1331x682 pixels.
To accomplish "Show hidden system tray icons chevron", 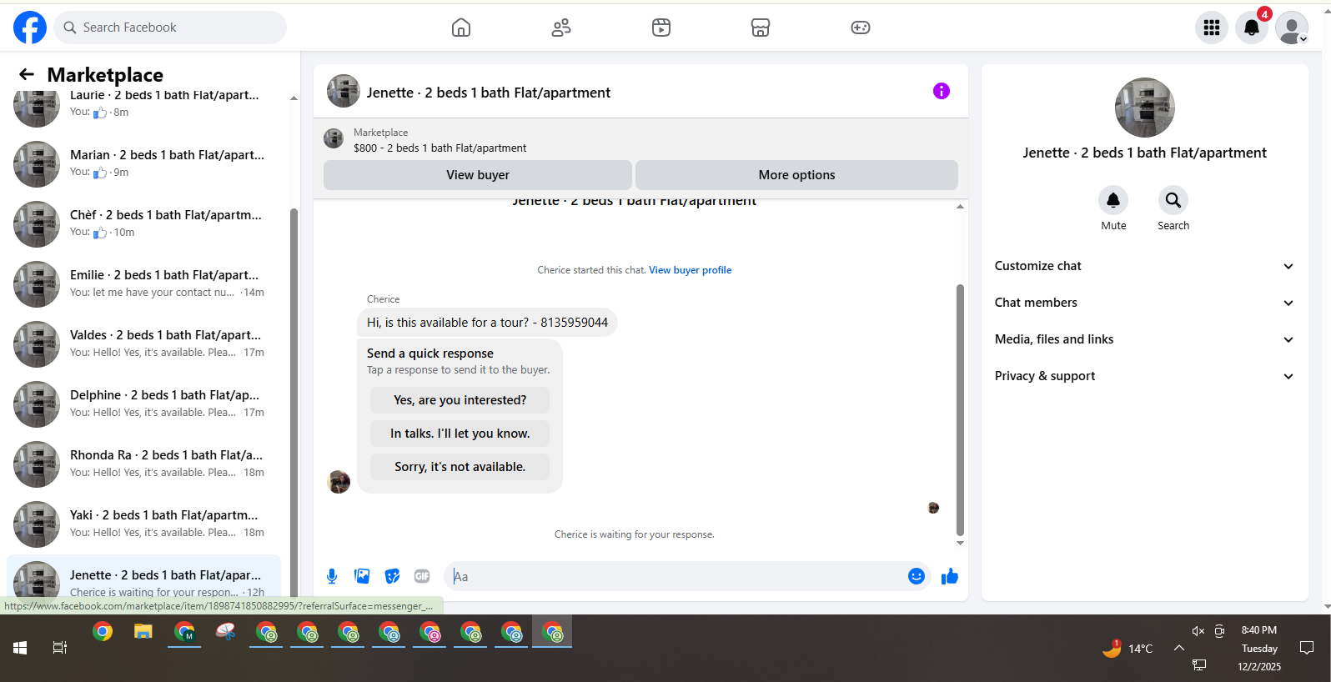I will (x=1179, y=648).
